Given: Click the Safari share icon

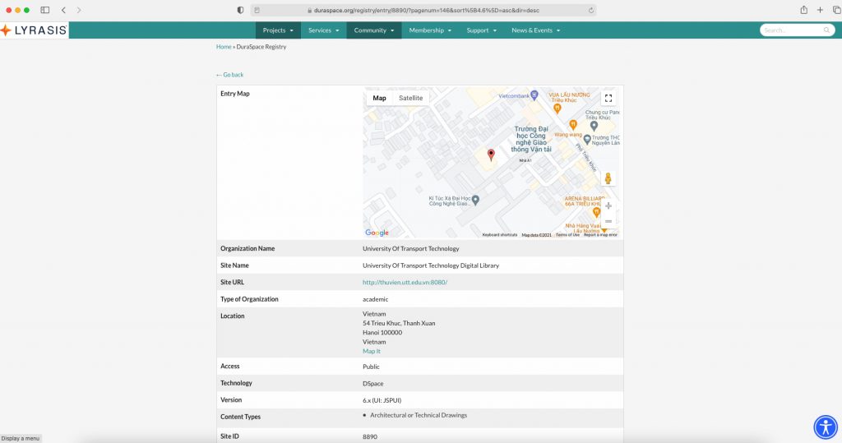Looking at the screenshot, I should 803,10.
